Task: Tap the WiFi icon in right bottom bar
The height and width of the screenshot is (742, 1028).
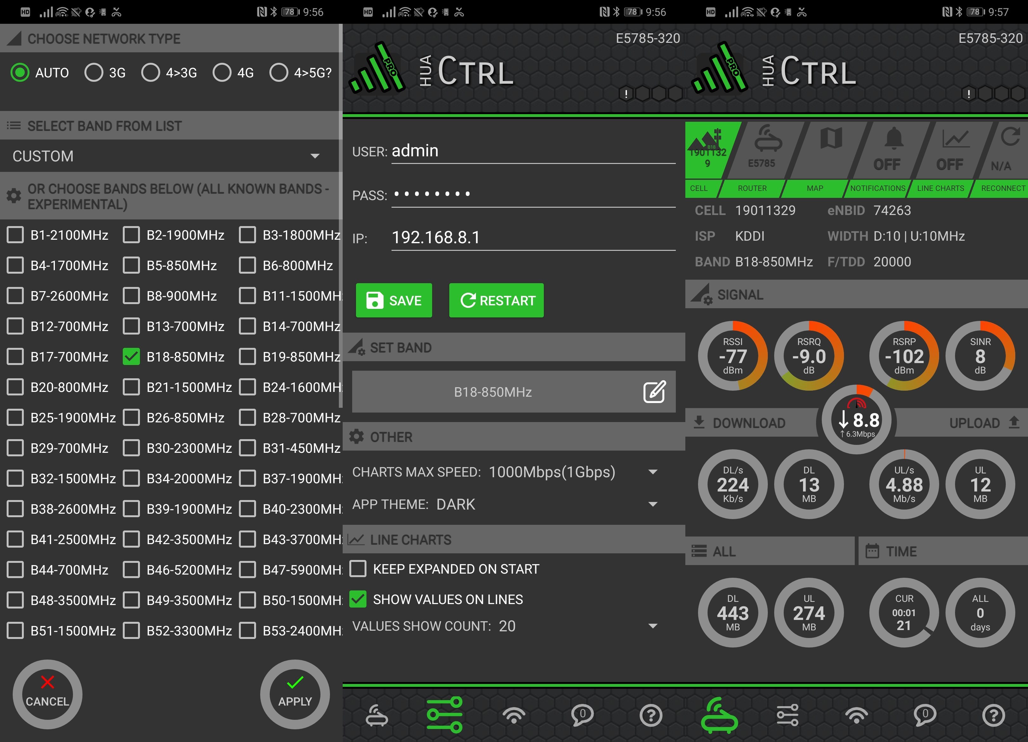Action: pos(856,715)
